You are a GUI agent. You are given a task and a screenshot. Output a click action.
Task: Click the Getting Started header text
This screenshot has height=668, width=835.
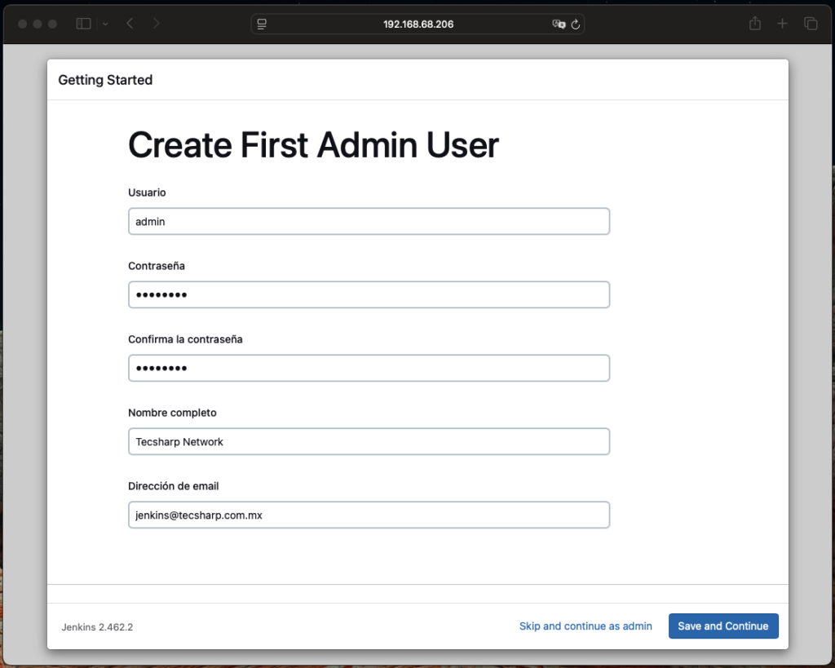[105, 80]
